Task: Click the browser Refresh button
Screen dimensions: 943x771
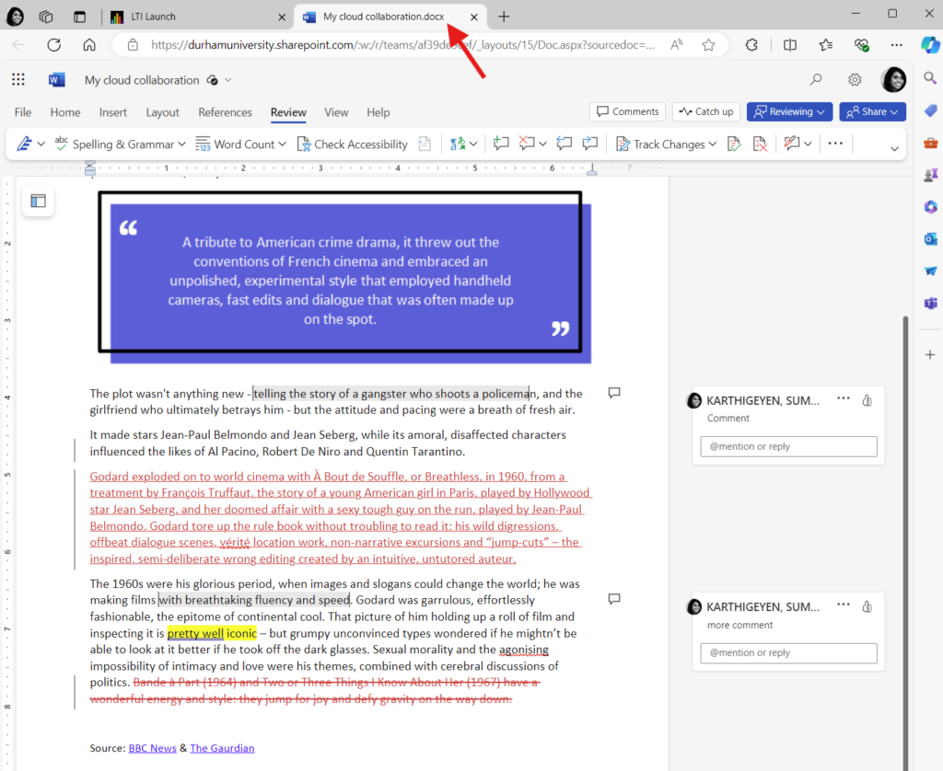Action: click(54, 44)
